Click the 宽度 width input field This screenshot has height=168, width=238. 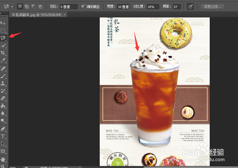click(x=123, y=7)
